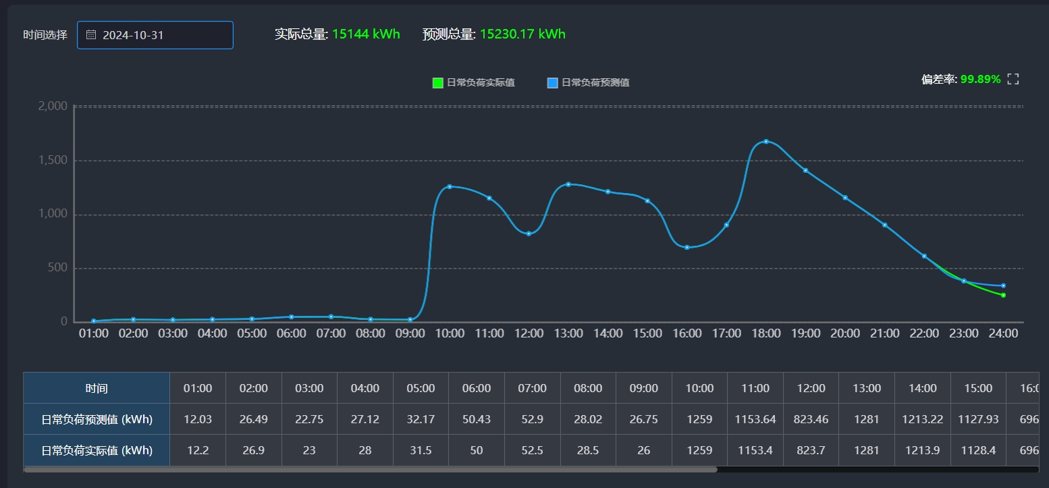Select the 18:00 peak data point
1049x488 pixels.
coord(766,142)
